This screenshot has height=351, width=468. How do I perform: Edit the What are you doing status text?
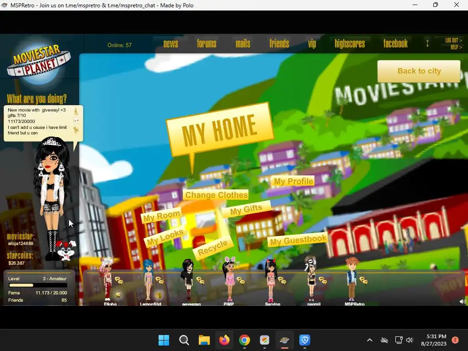pos(37,122)
